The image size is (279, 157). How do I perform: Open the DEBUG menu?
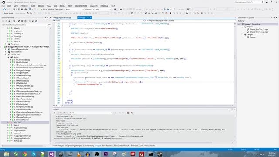tap(41, 6)
